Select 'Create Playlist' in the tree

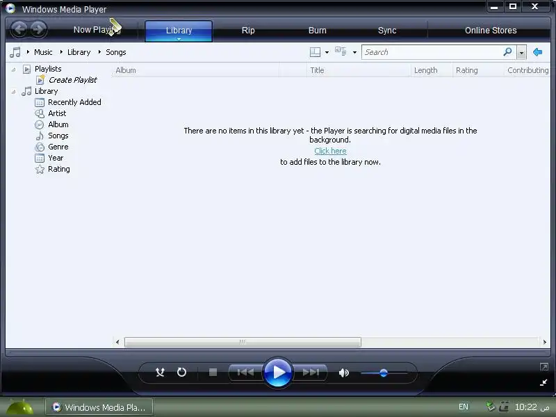point(73,80)
